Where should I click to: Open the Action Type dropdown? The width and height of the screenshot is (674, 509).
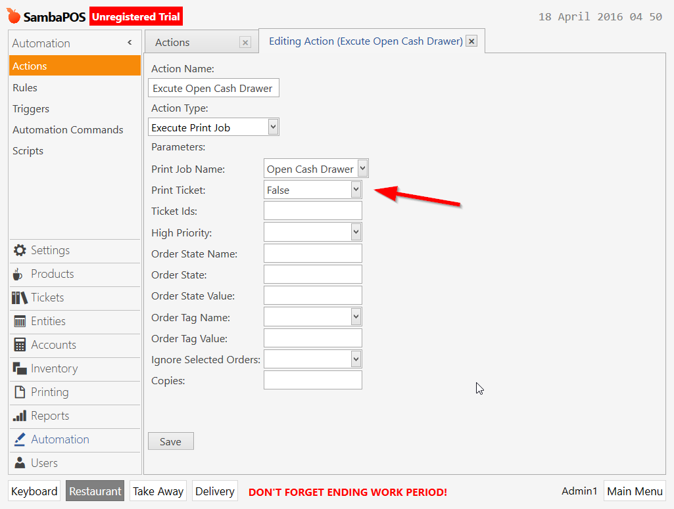pos(273,127)
